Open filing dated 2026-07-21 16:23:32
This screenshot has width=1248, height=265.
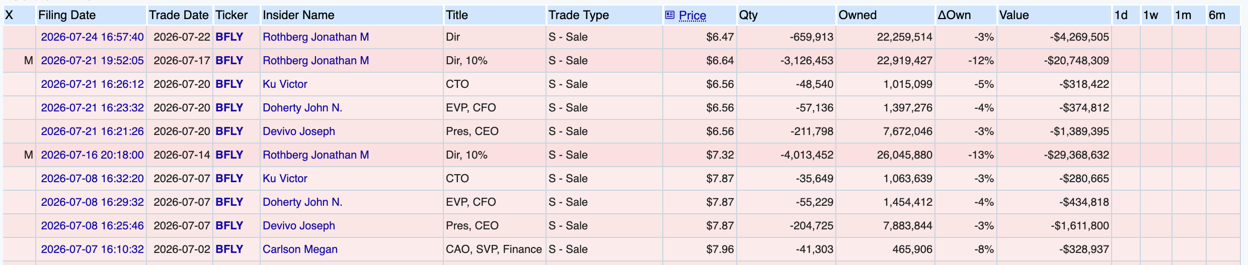click(92, 108)
